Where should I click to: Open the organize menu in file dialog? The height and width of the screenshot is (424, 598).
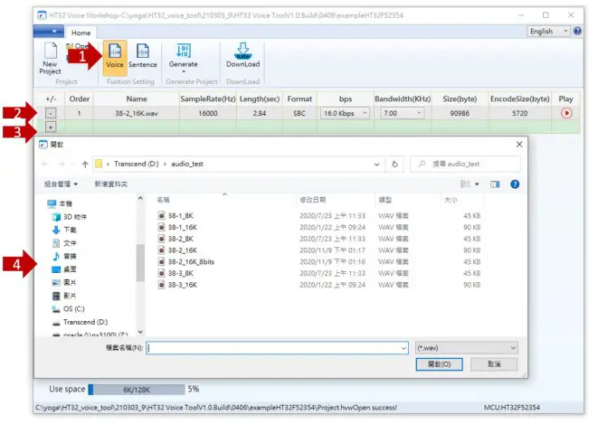coord(61,184)
